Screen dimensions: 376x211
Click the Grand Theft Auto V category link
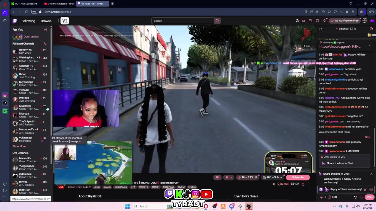[79, 187]
